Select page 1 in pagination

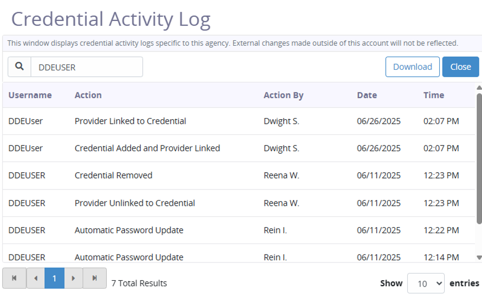(x=54, y=278)
